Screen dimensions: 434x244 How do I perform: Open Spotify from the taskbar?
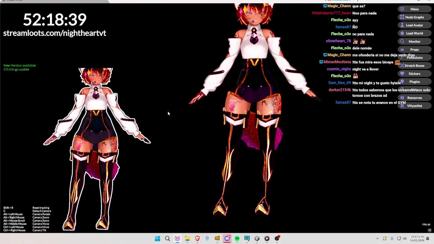point(237,239)
